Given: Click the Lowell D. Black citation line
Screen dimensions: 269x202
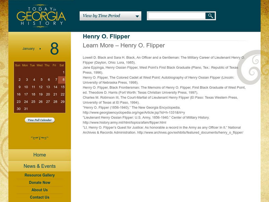Looking at the screenshot, I should tap(164, 60).
